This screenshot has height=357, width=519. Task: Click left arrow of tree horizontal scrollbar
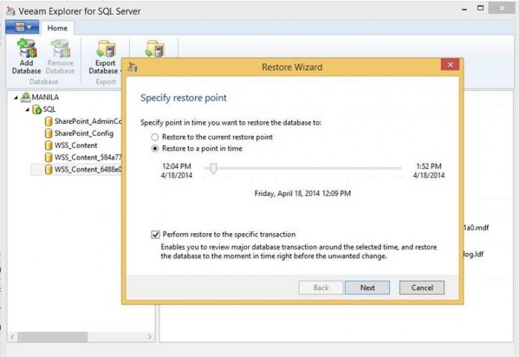click(x=13, y=337)
